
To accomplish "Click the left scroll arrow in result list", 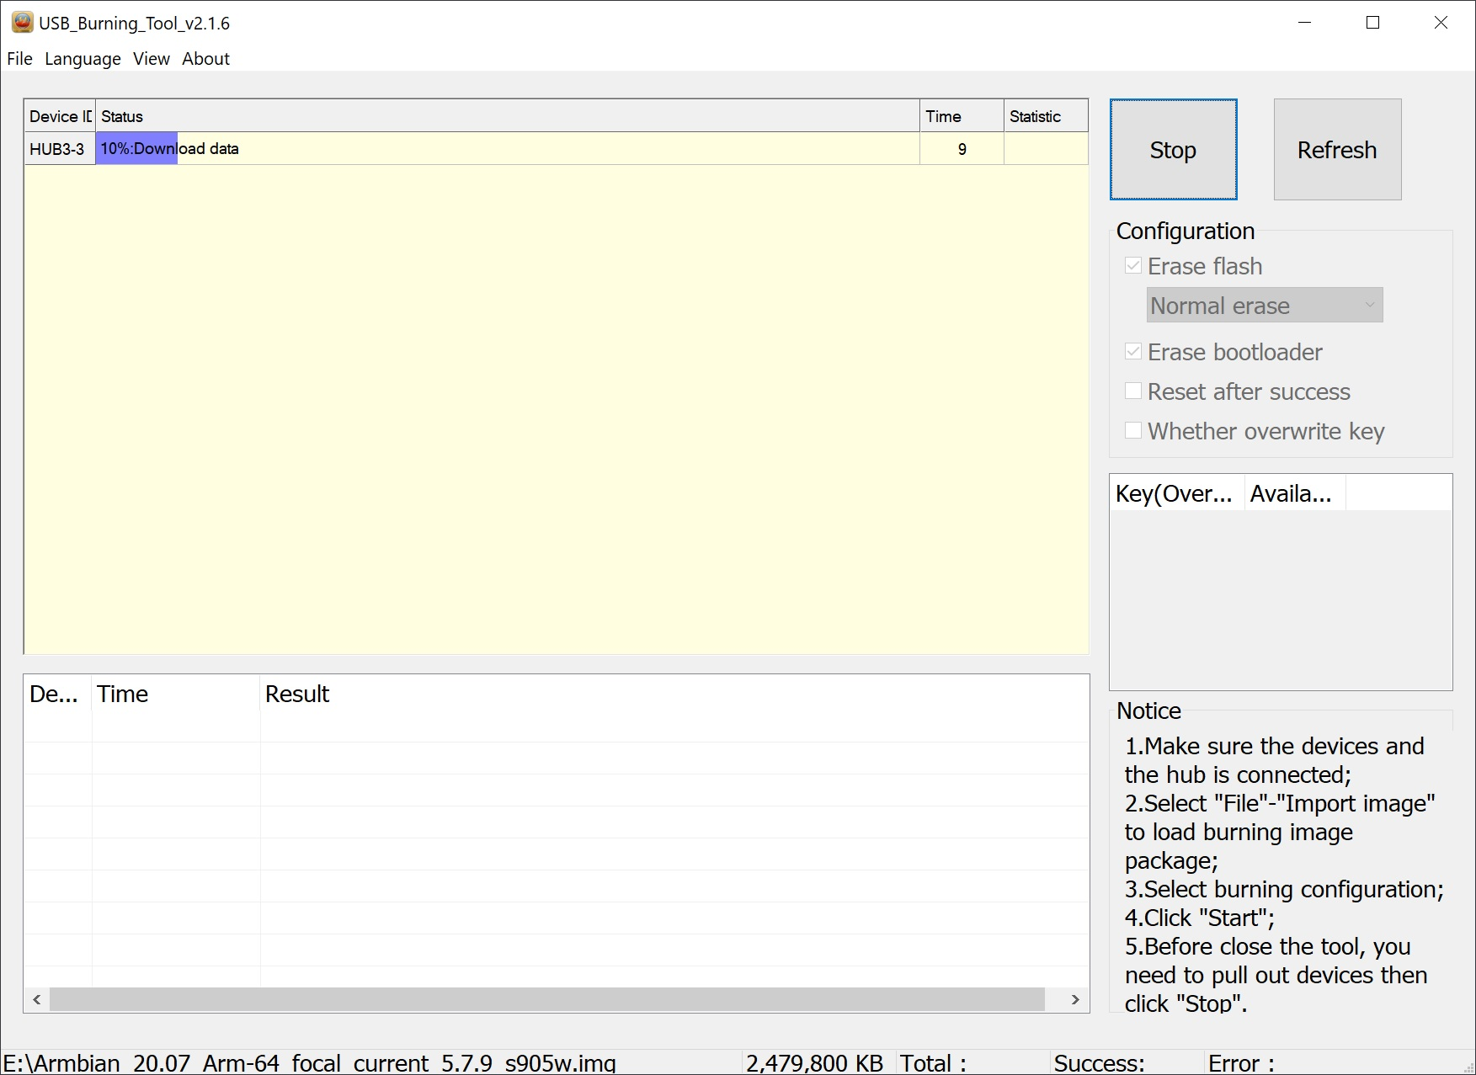I will pos(36,999).
